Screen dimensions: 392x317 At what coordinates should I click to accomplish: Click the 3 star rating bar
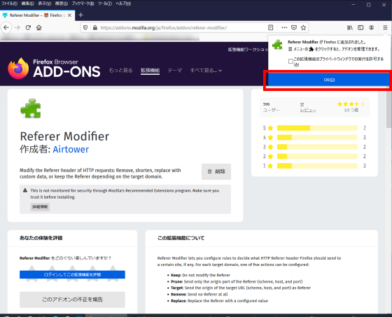point(317,147)
